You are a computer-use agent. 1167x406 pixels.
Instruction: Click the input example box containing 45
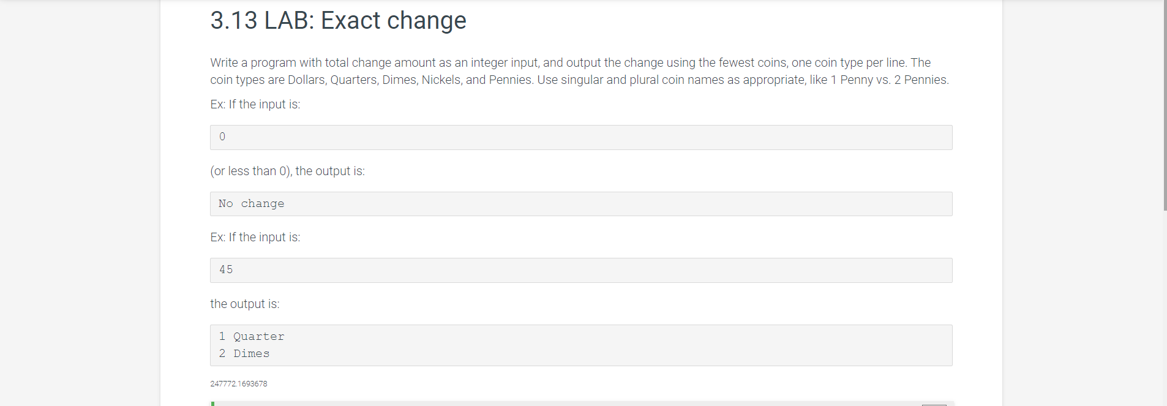click(x=581, y=270)
